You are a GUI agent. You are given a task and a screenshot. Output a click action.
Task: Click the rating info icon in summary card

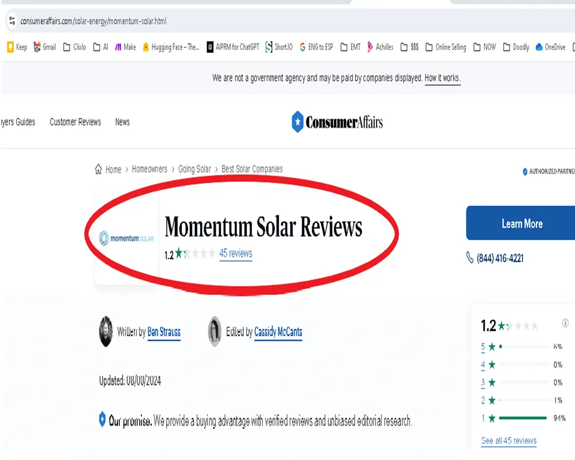565,323
